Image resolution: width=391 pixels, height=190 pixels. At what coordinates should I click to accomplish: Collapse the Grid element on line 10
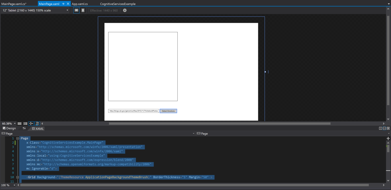[x=18, y=177]
